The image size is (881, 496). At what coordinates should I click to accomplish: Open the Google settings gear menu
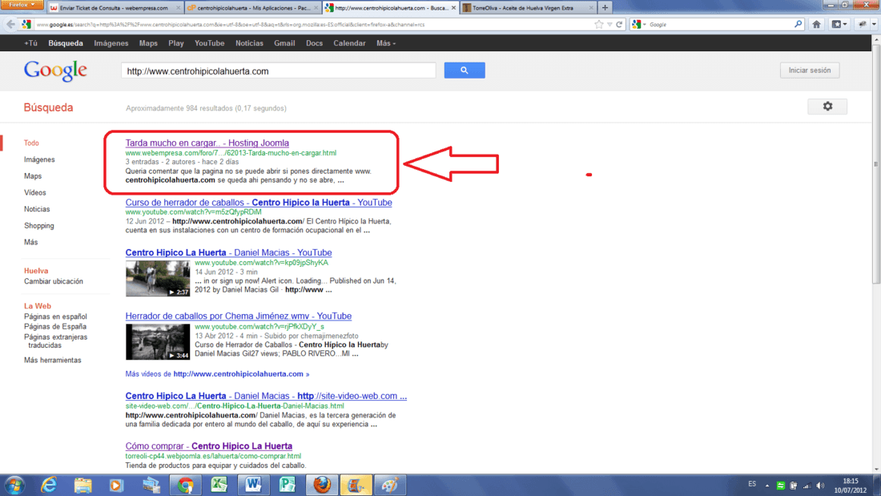pos(827,107)
